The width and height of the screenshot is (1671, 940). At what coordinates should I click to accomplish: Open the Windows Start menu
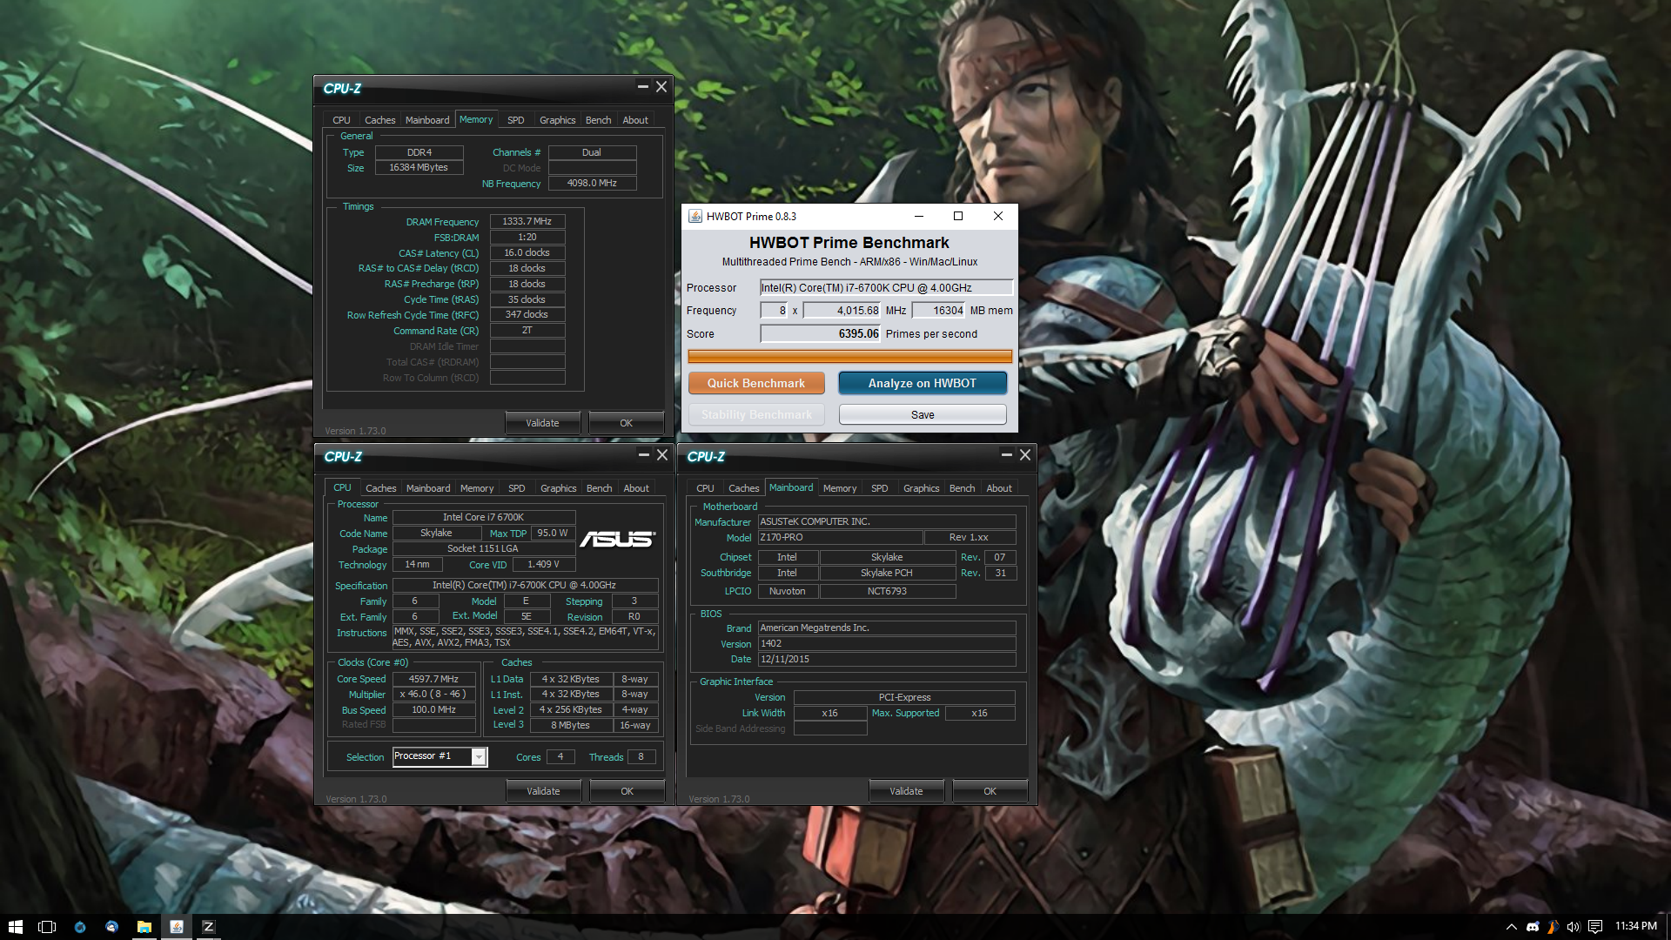click(x=15, y=927)
